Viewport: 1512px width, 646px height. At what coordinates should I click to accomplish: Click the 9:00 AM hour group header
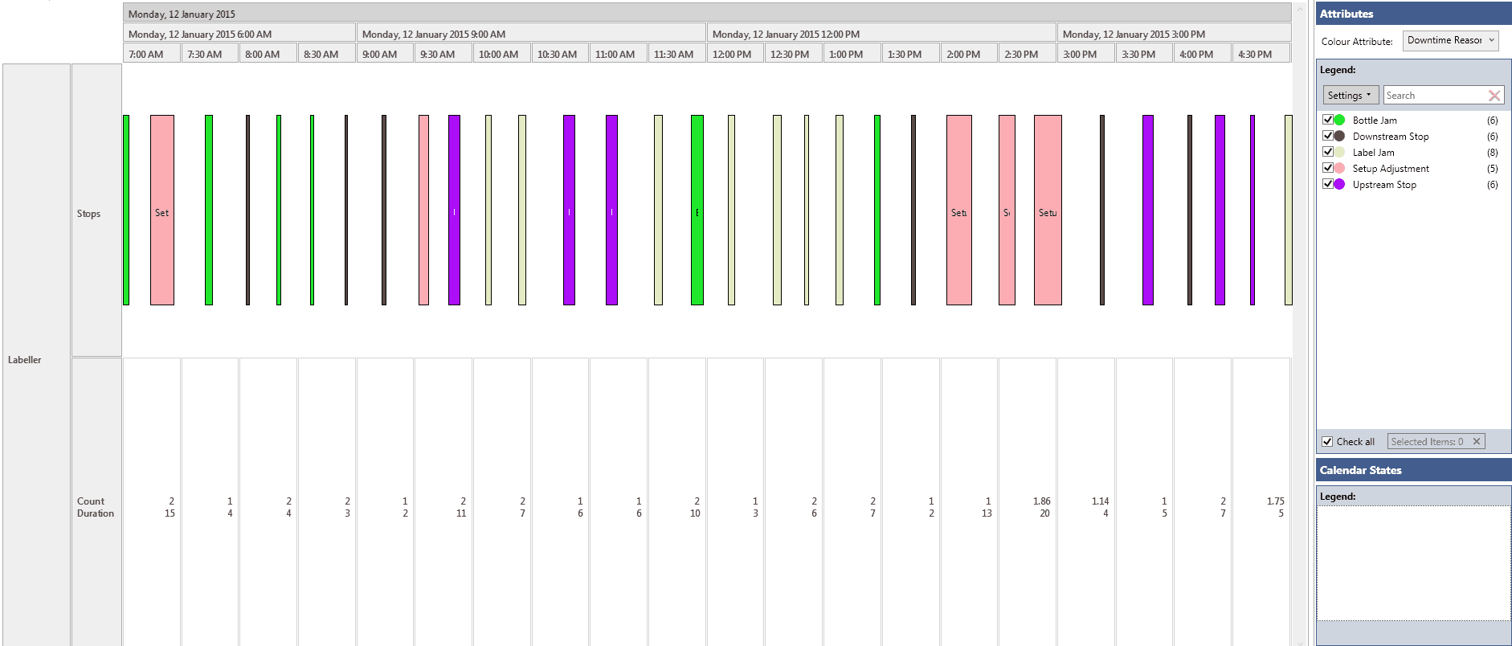530,34
